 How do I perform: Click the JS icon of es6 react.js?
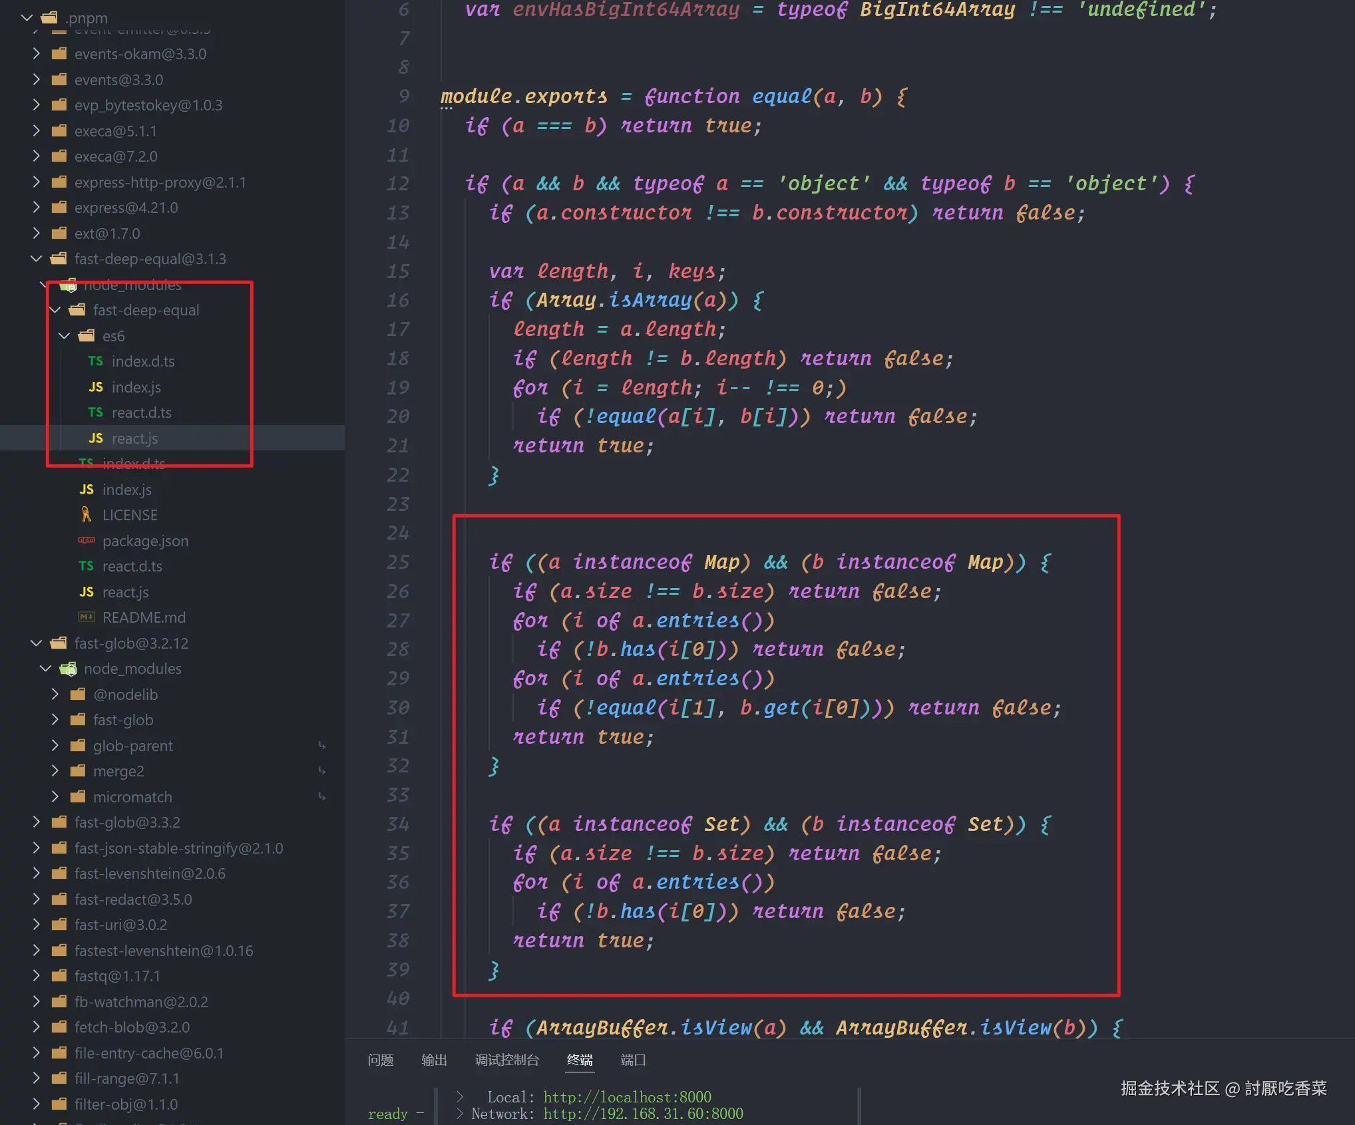point(96,438)
